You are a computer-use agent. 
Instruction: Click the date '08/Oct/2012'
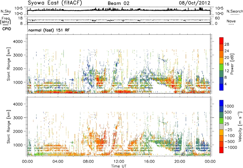click(x=195, y=3)
